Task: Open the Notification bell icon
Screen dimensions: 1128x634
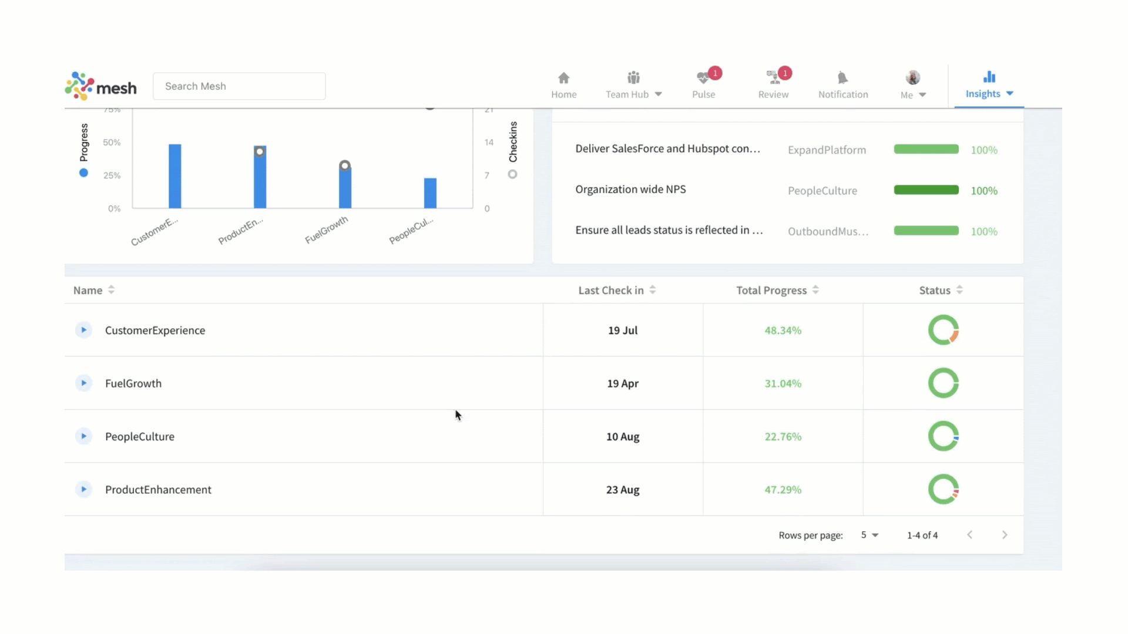Action: tap(842, 78)
